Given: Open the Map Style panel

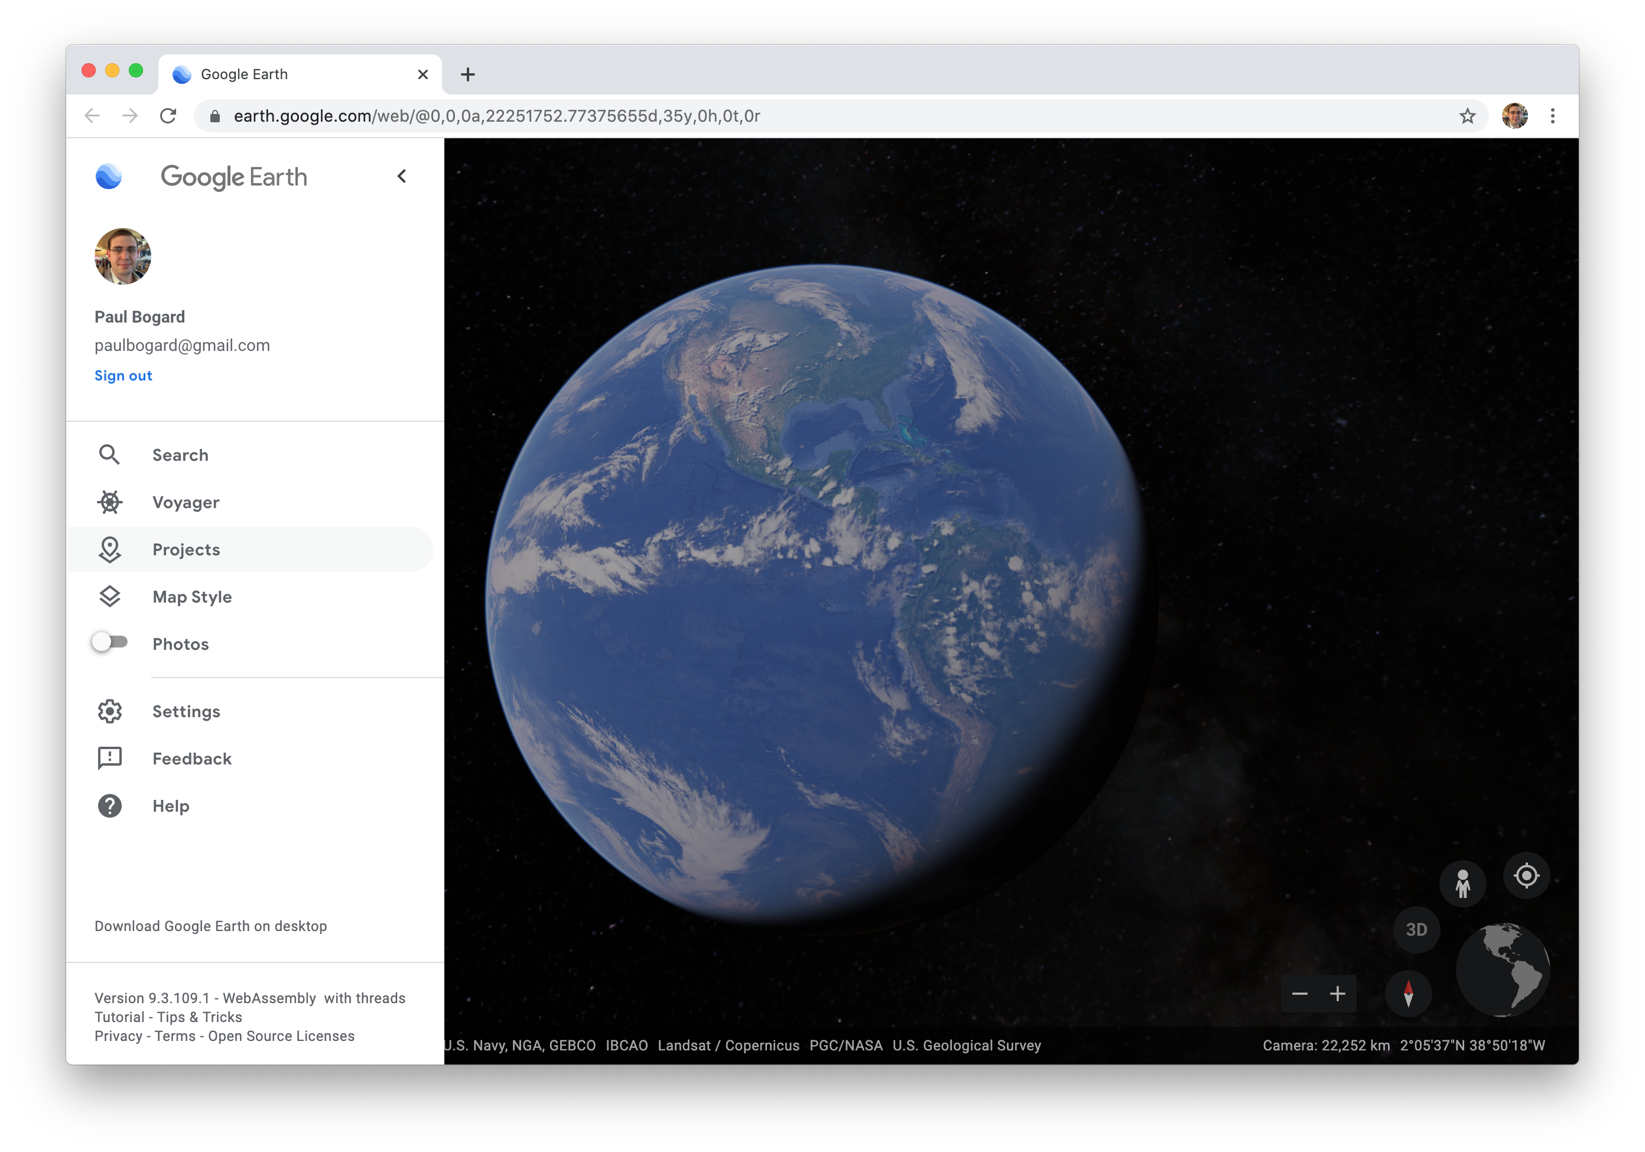Looking at the screenshot, I should pos(191,596).
